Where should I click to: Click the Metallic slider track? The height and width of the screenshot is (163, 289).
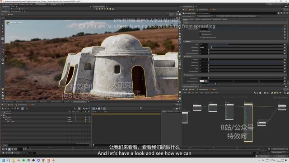246,59
